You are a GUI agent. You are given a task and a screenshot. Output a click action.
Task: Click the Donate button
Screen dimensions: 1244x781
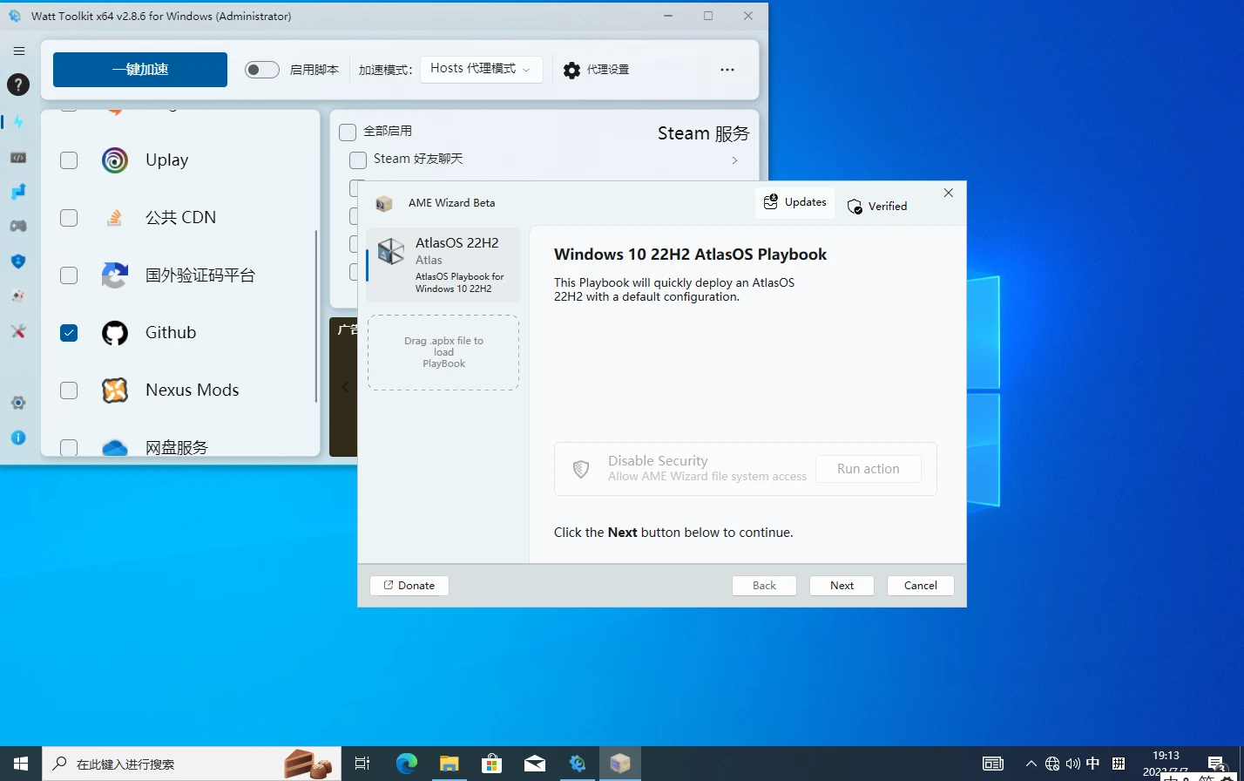coord(409,586)
